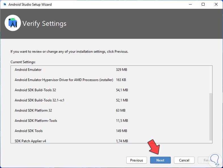Grab the settings list scrollbar thumb
Screen dimensions: 223x168
point(211,116)
